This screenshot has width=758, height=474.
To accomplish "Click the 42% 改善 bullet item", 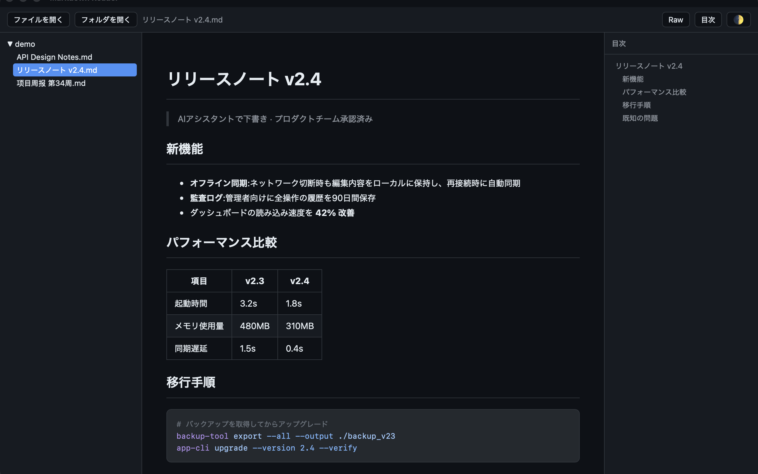I will 272,213.
